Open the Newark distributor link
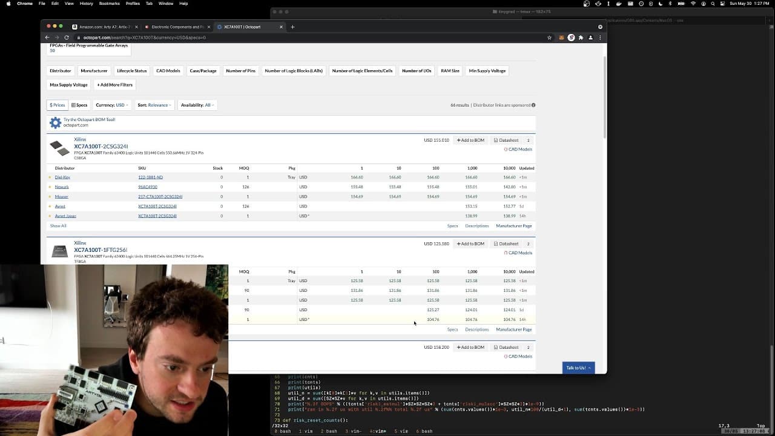This screenshot has width=775, height=436. tap(62, 187)
